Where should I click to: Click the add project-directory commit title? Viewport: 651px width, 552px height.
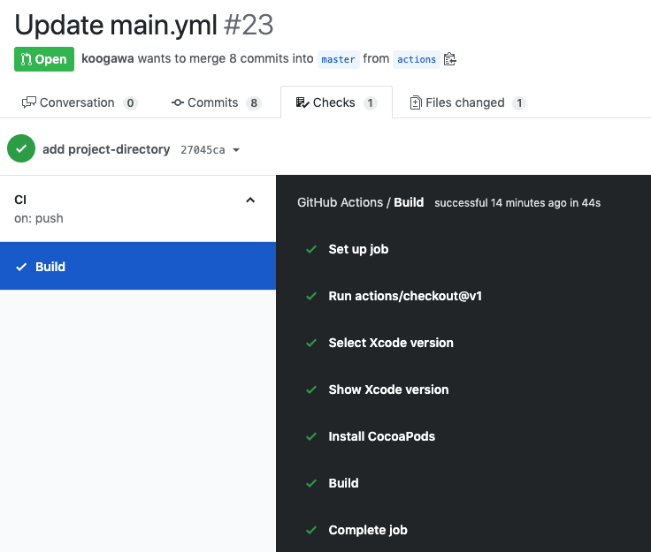(x=106, y=149)
